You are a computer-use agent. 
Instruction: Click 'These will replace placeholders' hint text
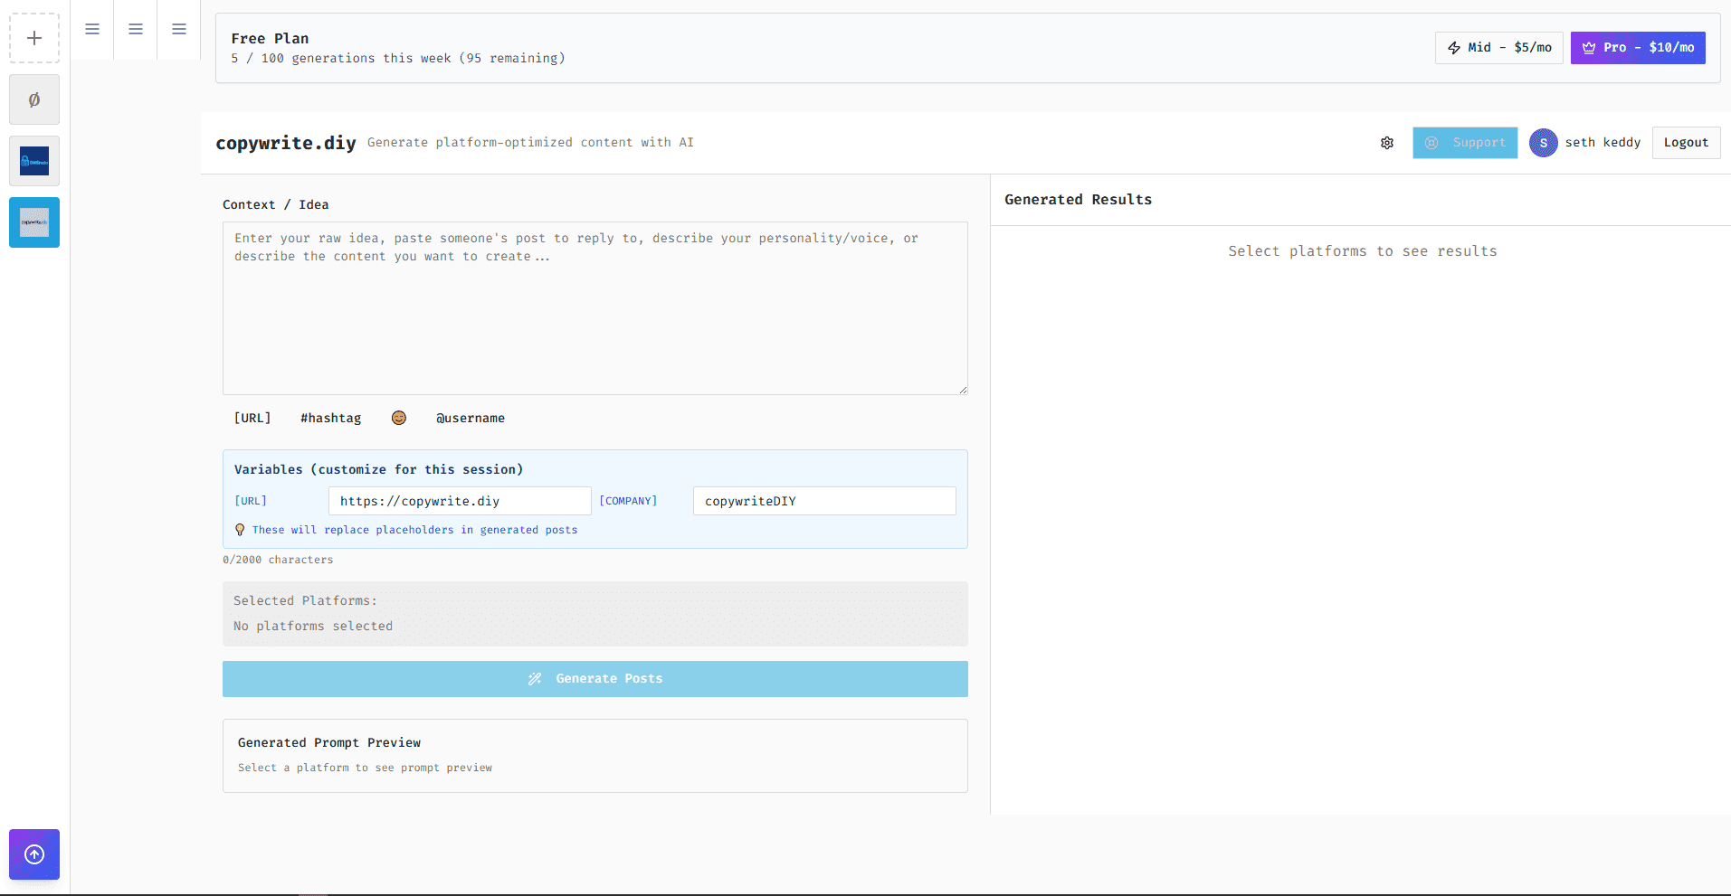pos(414,530)
